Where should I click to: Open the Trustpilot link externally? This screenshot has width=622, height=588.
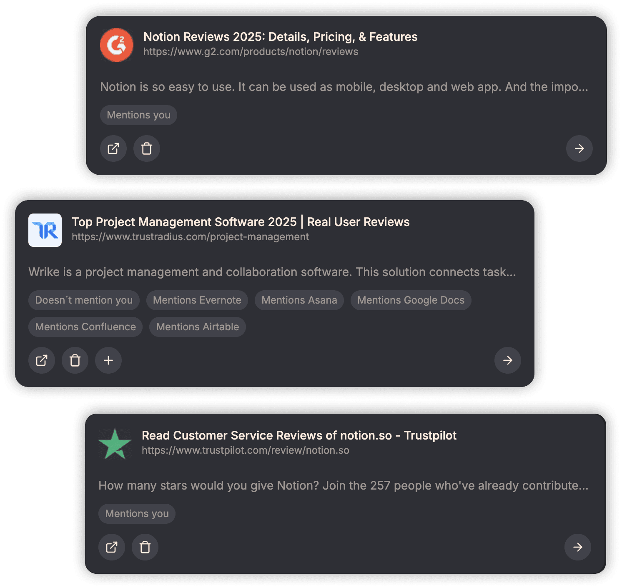point(111,547)
